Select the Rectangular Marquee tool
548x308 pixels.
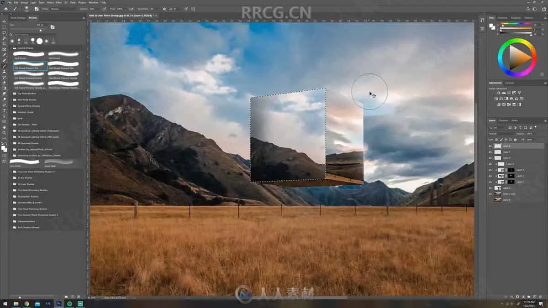point(4,27)
